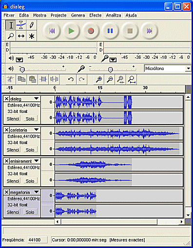Click vertical scrollbar down arrow
The height and width of the screenshot is (248, 193).
[188, 215]
